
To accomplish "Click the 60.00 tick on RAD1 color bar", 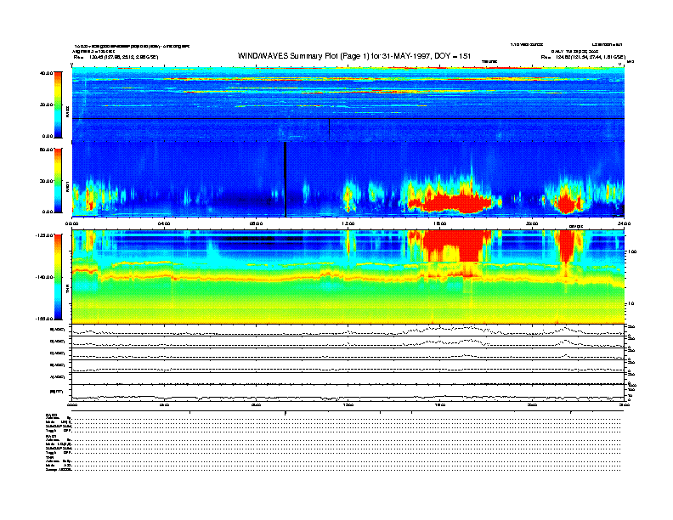I will [x=47, y=150].
